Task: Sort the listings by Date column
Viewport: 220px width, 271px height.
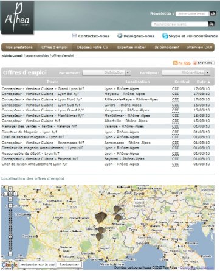Action: coord(203,82)
